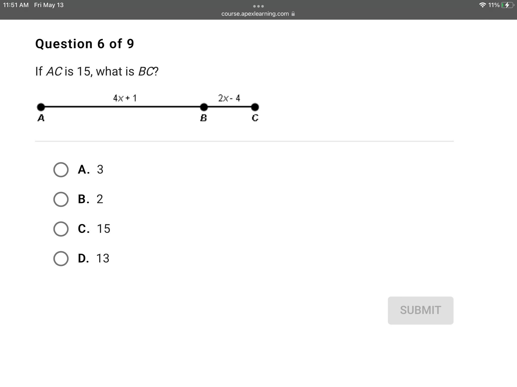This screenshot has height=387, width=517.
Task: Click point B dot on the segment
Action: click(204, 107)
